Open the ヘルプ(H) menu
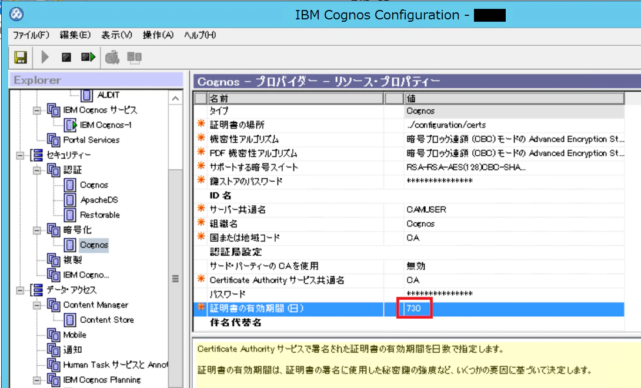 tap(200, 35)
